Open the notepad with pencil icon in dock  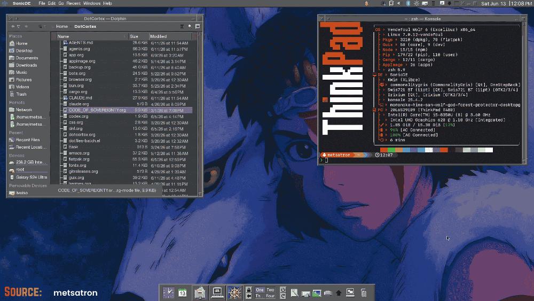coord(294,292)
